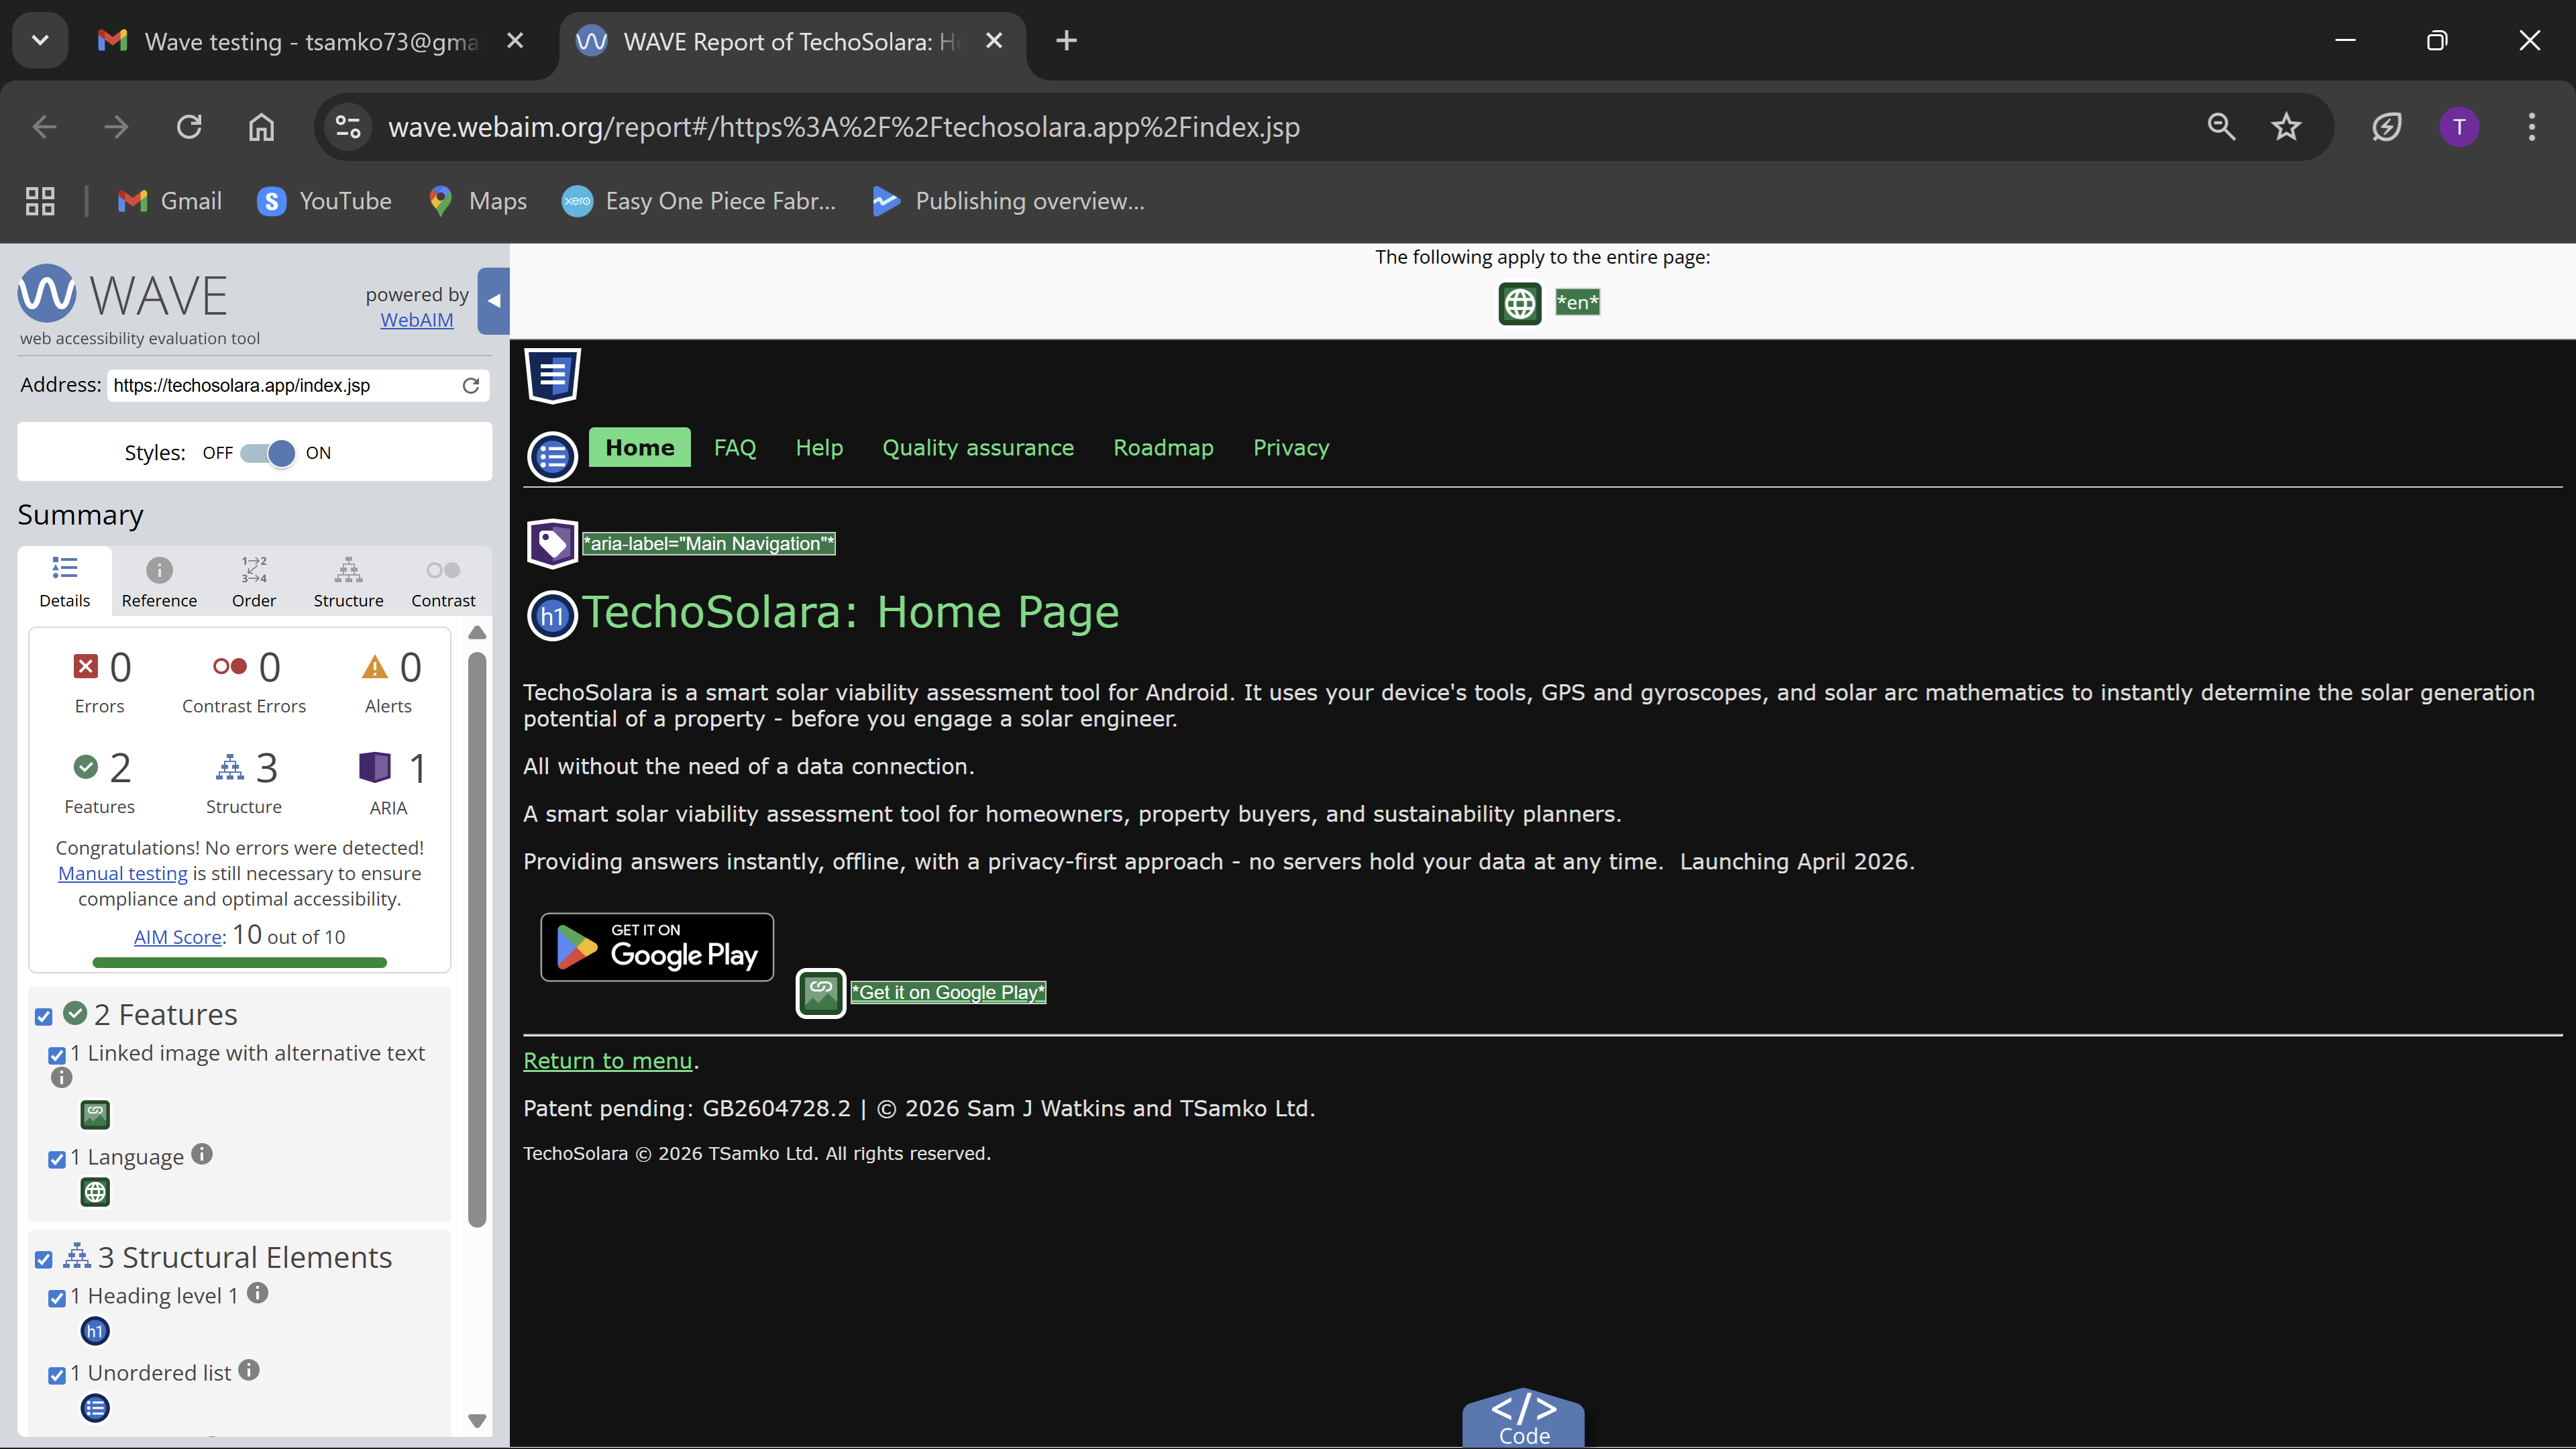Click the WAVE language globe icon
Image resolution: width=2576 pixels, height=1449 pixels.
point(1519,303)
